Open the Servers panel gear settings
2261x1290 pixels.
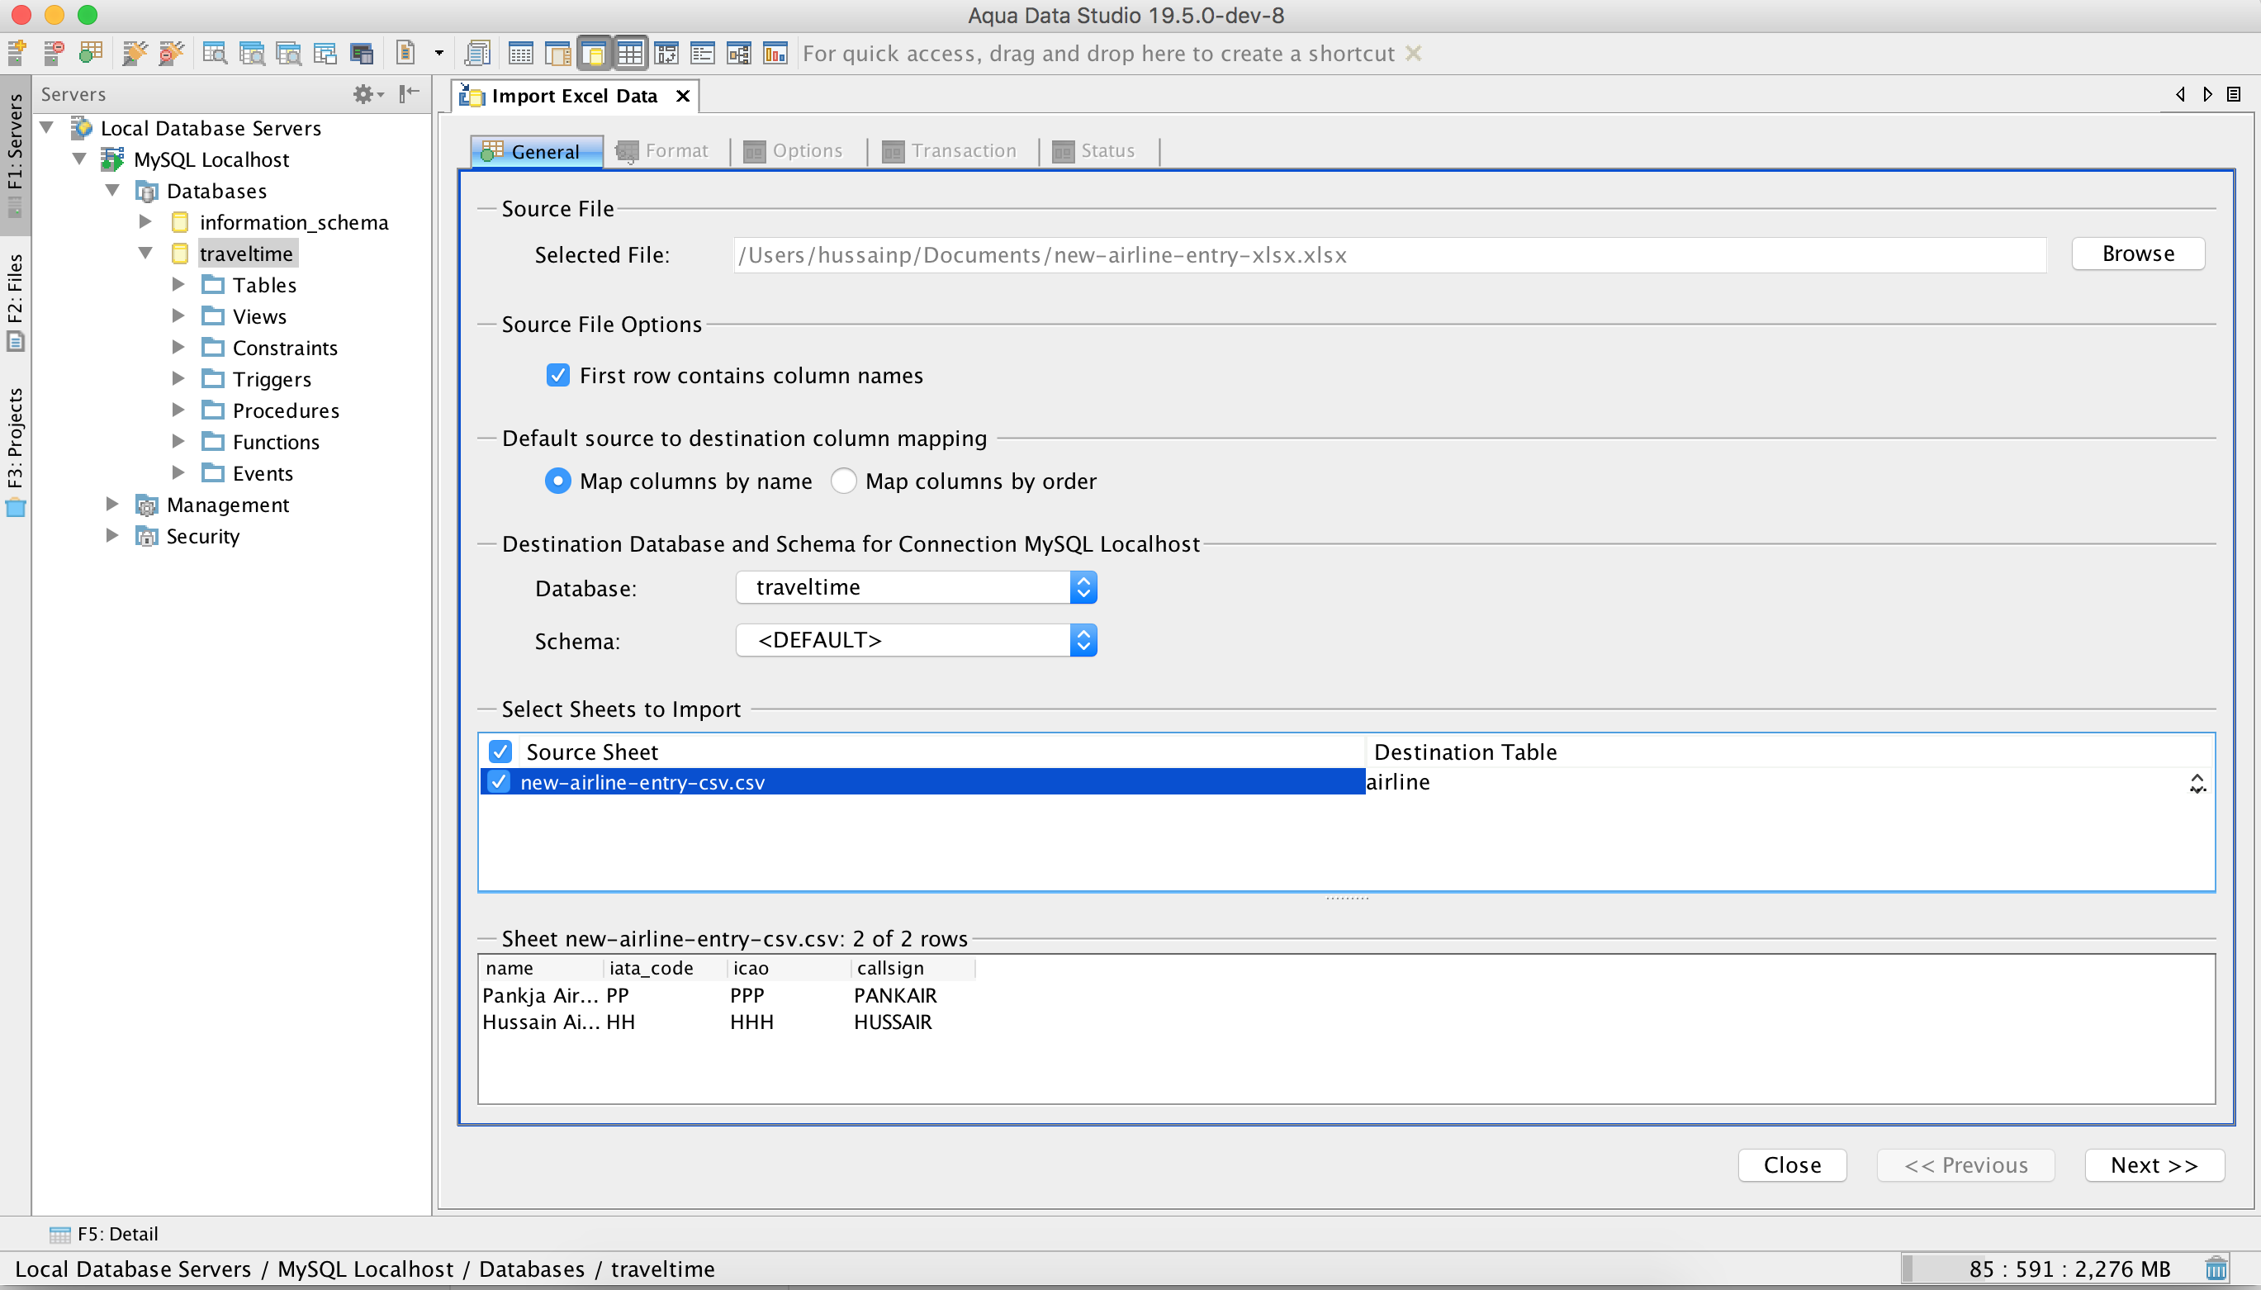[x=364, y=94]
